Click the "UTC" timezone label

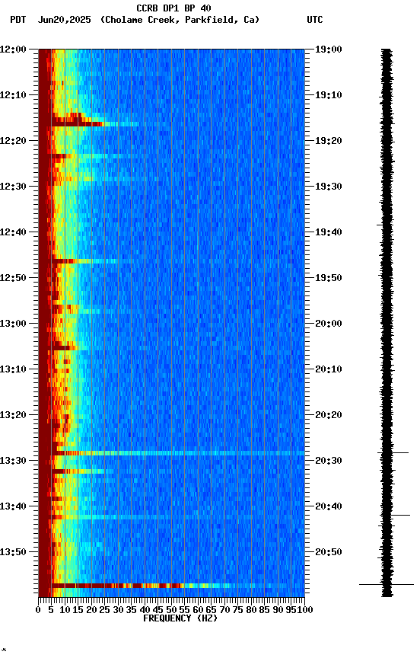[315, 20]
